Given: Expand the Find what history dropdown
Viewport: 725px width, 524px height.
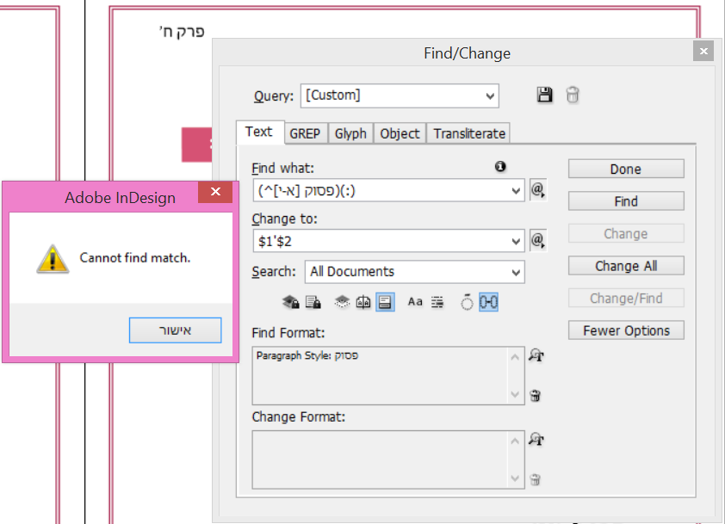Looking at the screenshot, I should pos(516,190).
